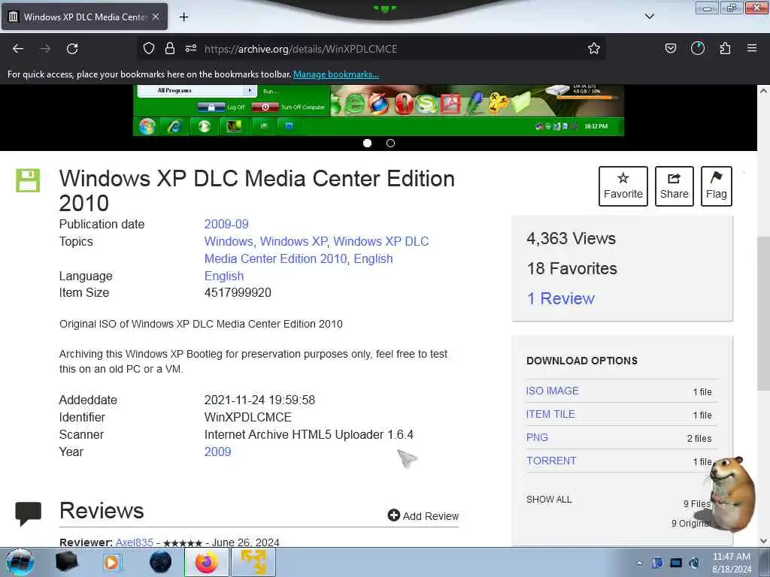This screenshot has height=577, width=770.
Task: Show hidden tray icons arrow
Action: (x=639, y=563)
